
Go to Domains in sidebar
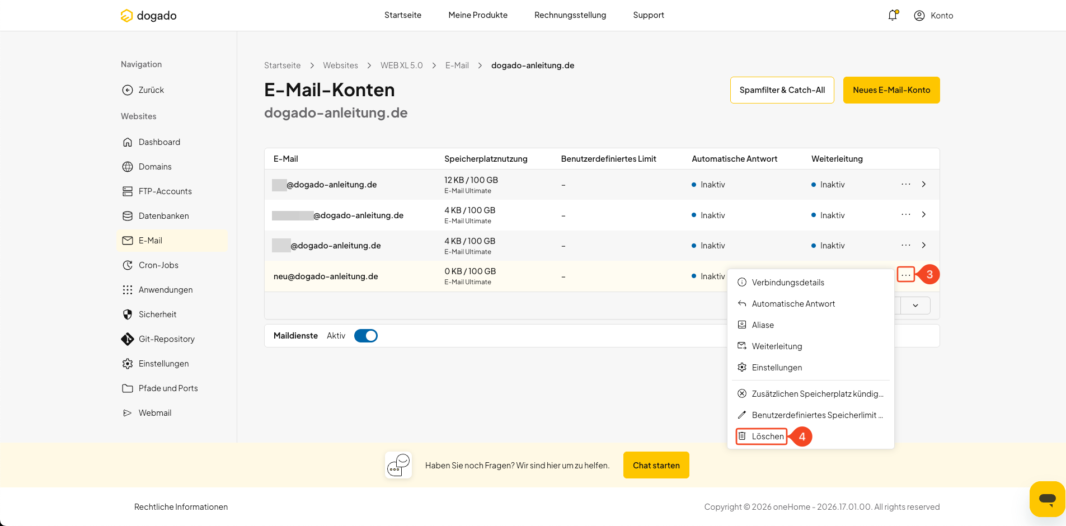[172, 167]
